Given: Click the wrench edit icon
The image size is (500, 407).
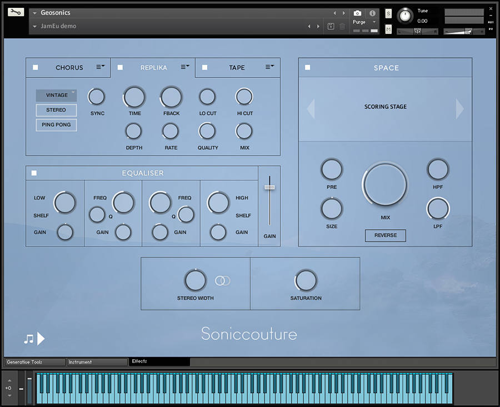Looking at the screenshot, I should [x=16, y=12].
